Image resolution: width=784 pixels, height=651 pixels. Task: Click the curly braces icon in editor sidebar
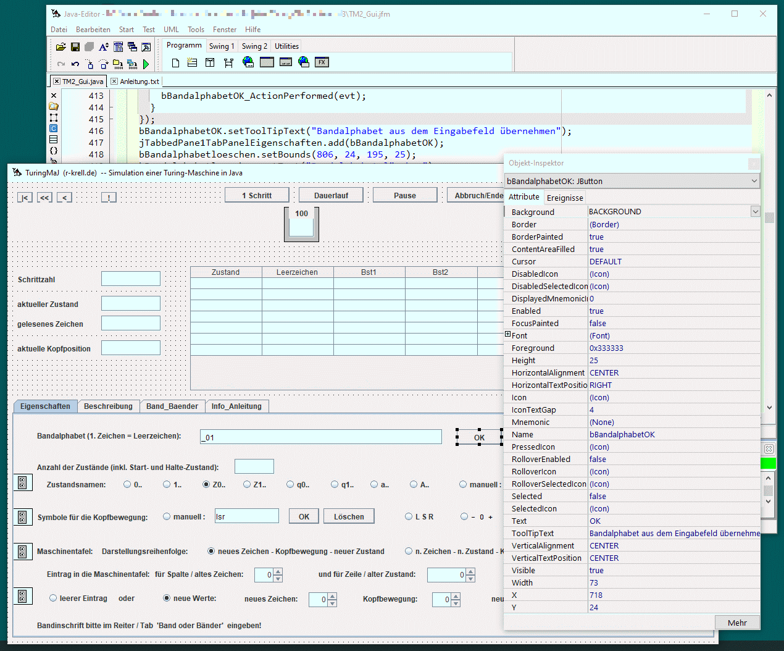click(54, 151)
